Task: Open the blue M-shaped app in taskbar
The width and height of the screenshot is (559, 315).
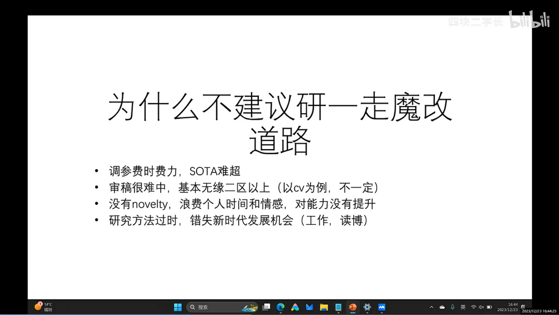Action: (x=309, y=307)
